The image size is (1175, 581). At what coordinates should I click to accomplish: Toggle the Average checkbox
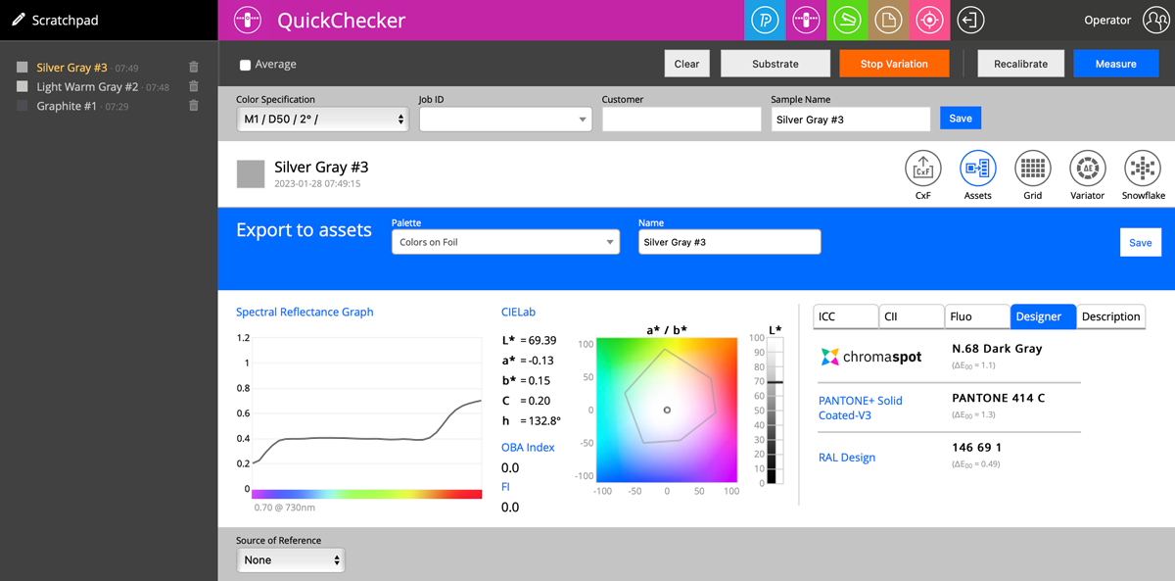coord(245,65)
